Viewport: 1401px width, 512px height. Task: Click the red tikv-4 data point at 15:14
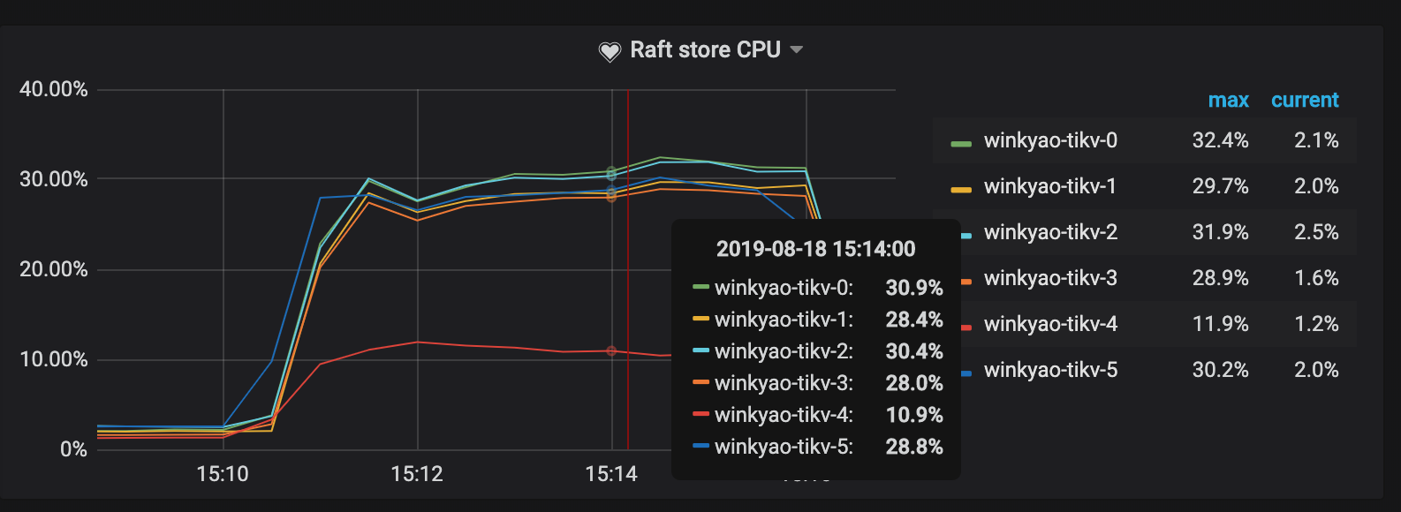[611, 351]
